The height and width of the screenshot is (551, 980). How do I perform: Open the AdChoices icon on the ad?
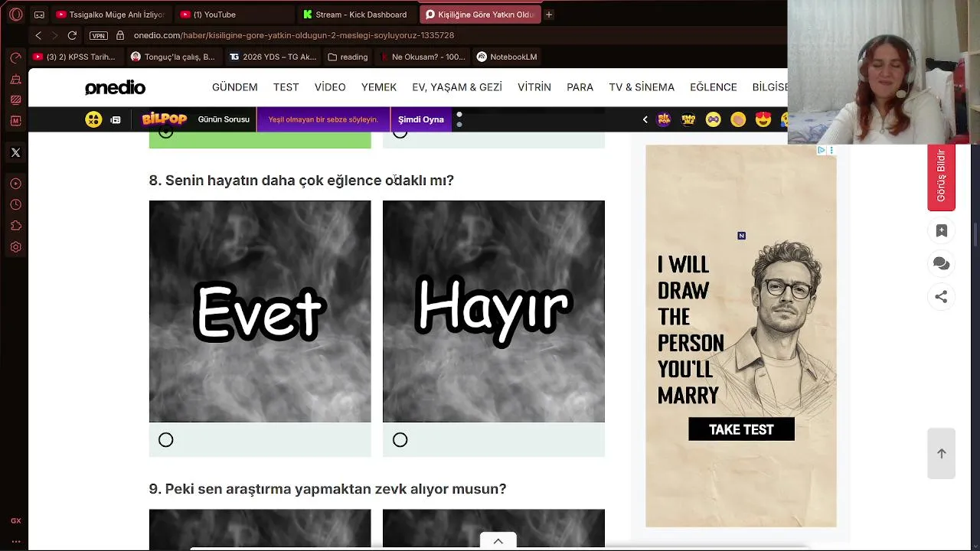(x=821, y=150)
